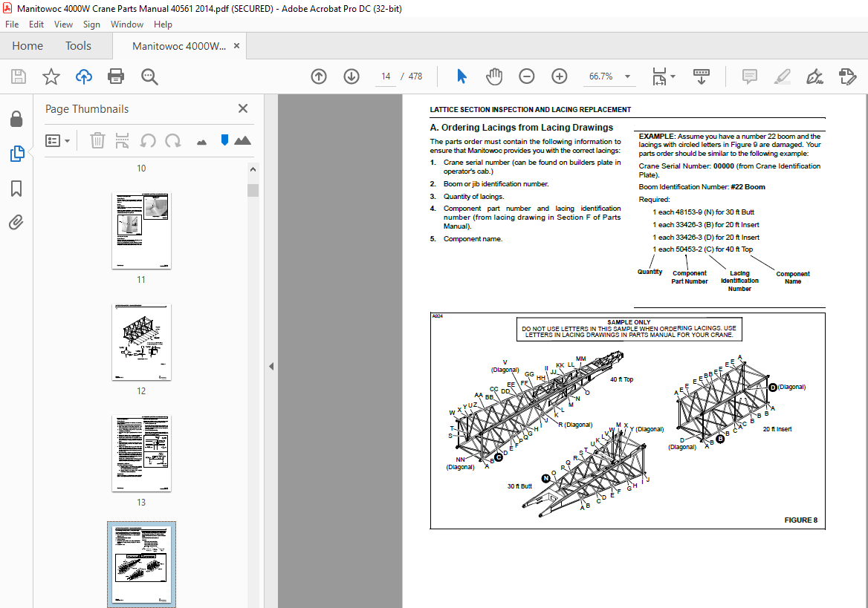Click the thumbnails scrollbar handle
868x608 pixels.
coord(253,190)
